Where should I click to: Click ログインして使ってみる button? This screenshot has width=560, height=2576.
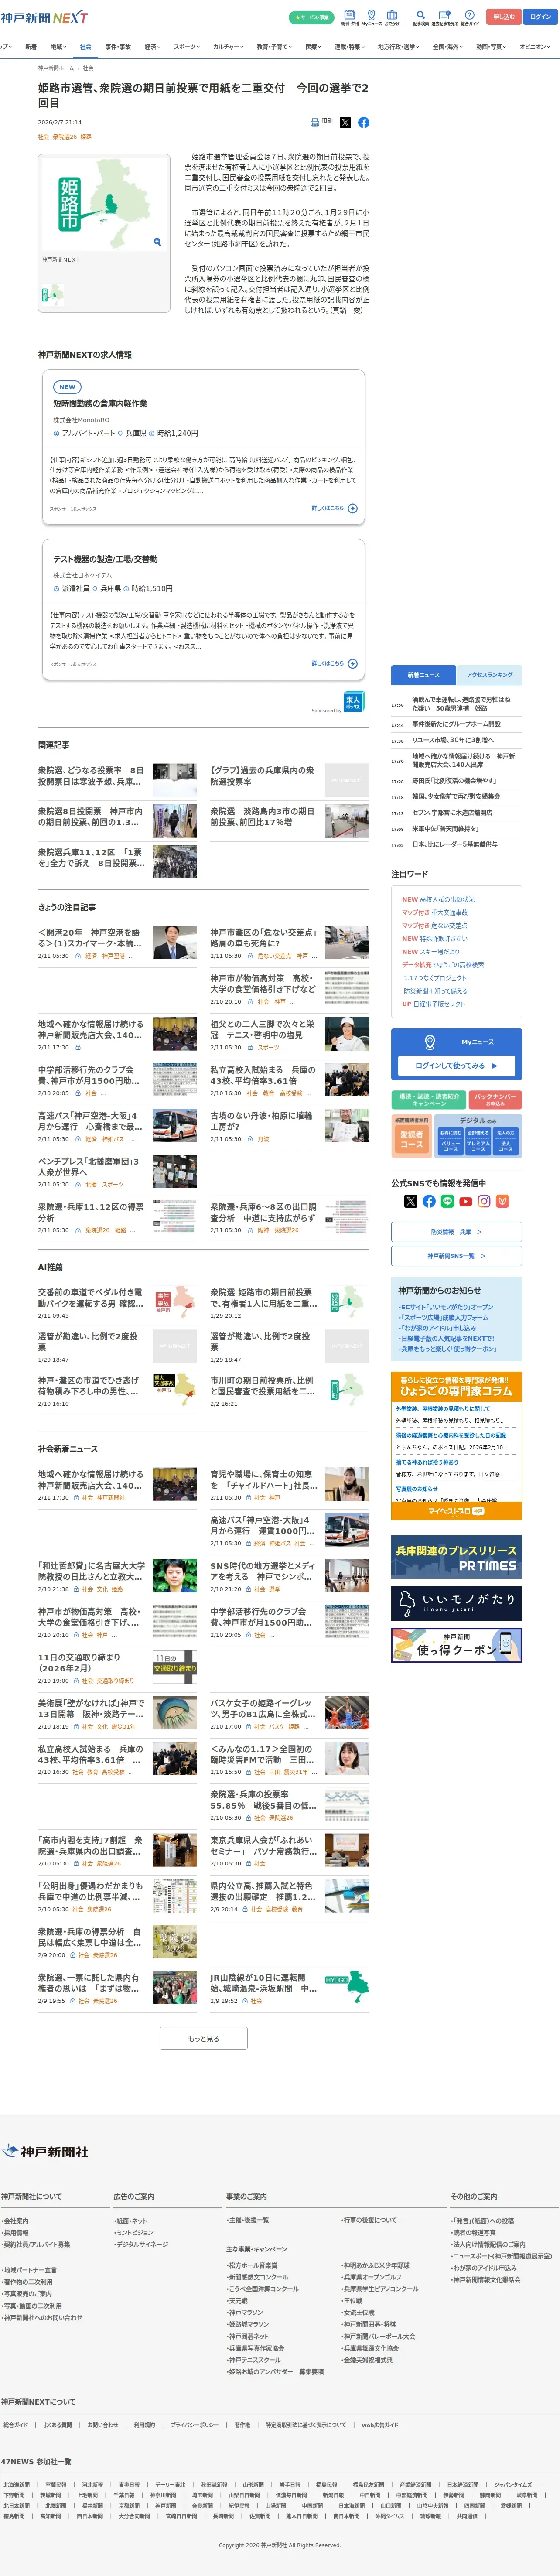(456, 1066)
